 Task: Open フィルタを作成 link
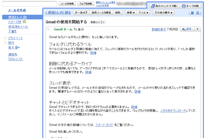[x=102, y=5]
